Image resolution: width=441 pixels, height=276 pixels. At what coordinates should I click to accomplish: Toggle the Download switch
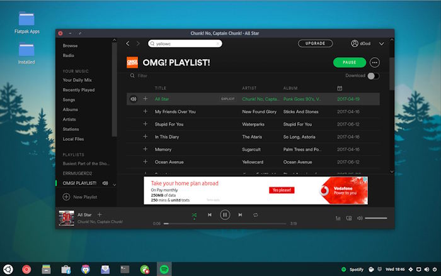373,76
